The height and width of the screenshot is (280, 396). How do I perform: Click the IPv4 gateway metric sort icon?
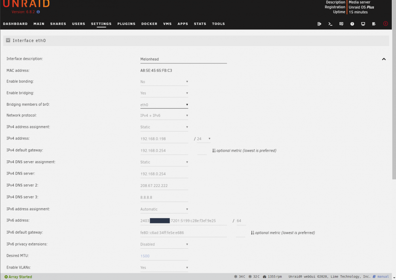214,150
